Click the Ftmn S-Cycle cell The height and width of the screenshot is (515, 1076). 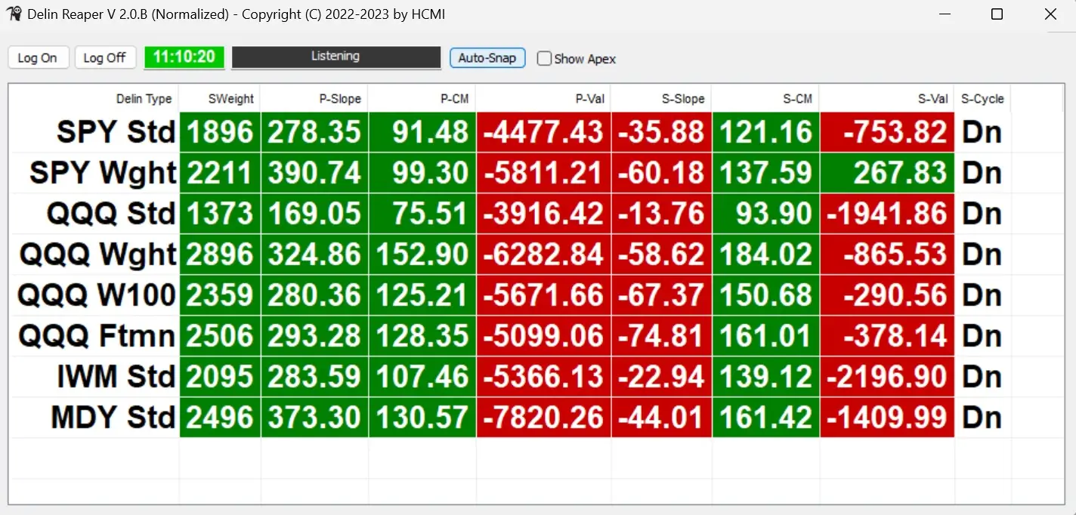982,336
